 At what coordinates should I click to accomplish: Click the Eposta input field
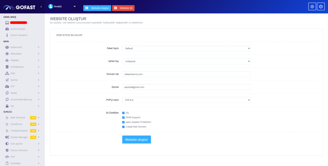click(x=186, y=87)
